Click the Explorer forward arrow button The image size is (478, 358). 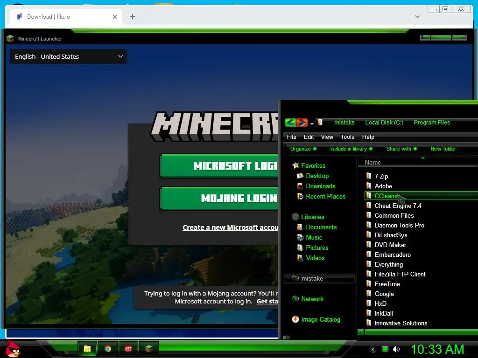tap(302, 123)
